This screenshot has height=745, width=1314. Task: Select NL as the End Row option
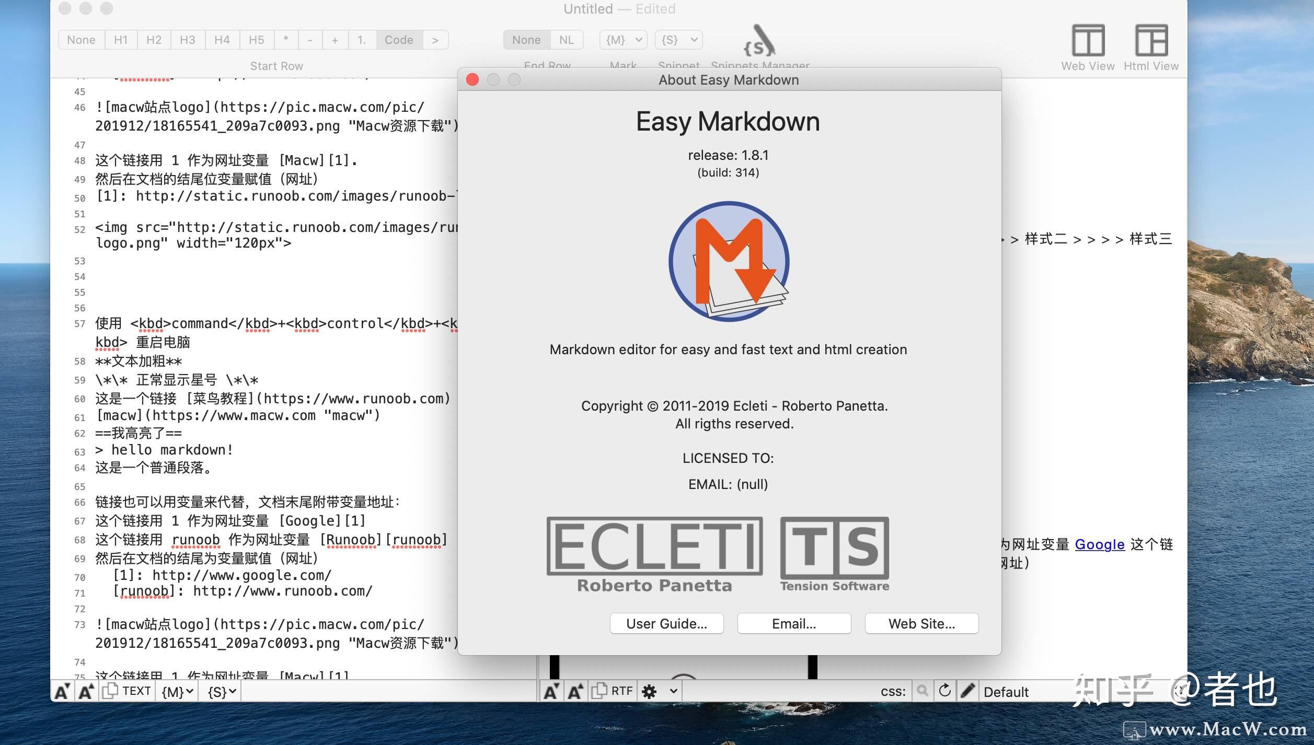click(x=566, y=39)
